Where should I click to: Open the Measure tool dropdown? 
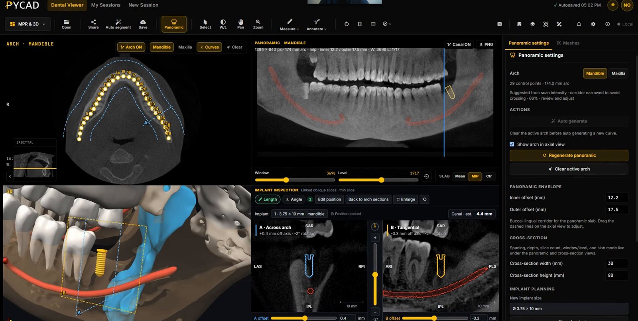tap(289, 24)
